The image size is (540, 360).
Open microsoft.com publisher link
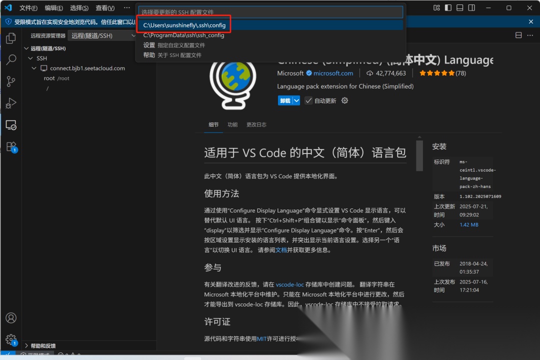(333, 73)
